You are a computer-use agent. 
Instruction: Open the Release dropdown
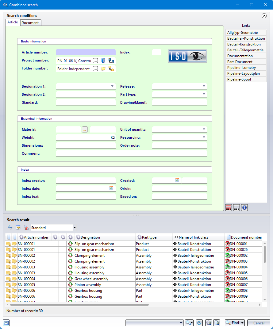click(x=204, y=86)
